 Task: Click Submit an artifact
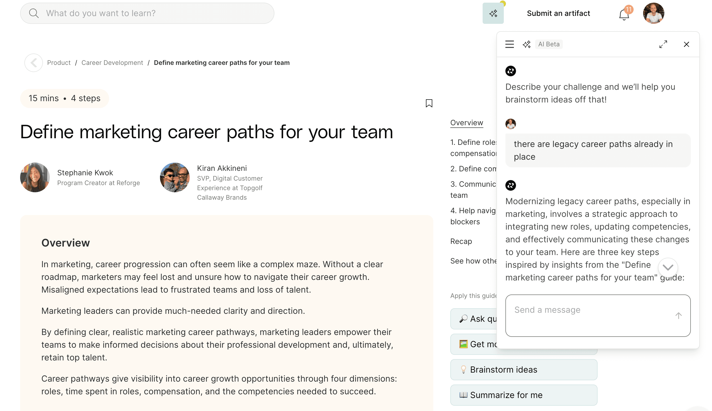[558, 13]
